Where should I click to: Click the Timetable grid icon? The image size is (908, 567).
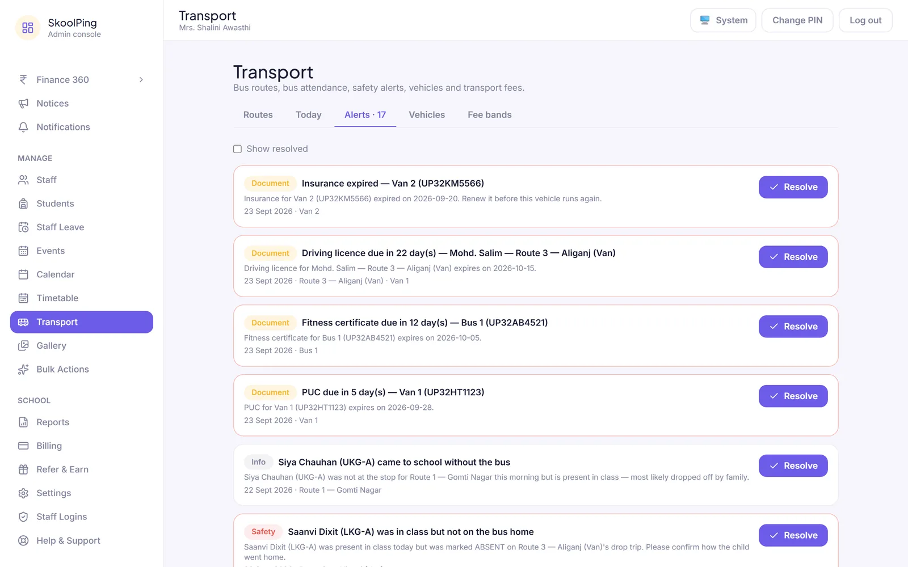[x=23, y=298]
